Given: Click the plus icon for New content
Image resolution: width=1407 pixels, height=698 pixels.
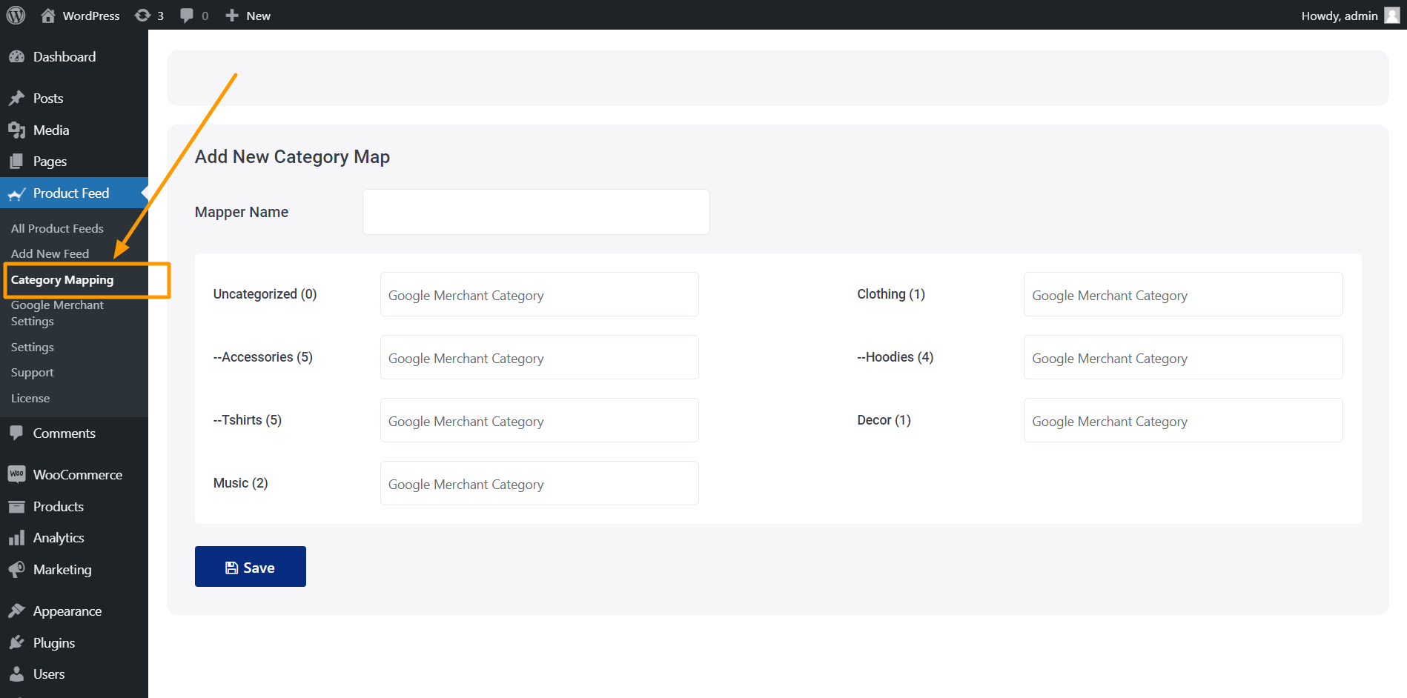Looking at the screenshot, I should [x=232, y=16].
